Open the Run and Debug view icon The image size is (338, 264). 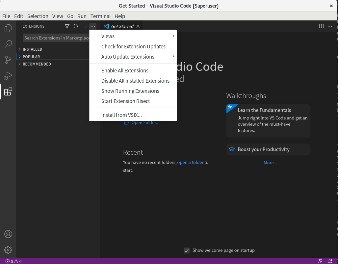pyautogui.click(x=8, y=76)
